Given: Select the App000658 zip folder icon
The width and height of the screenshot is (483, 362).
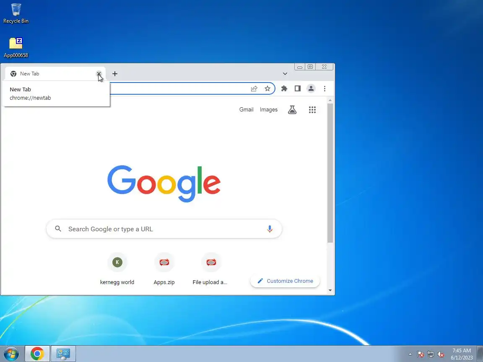Looking at the screenshot, I should pos(16,48).
